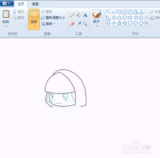Select the Curve shape
The image size is (160, 158).
114,12
